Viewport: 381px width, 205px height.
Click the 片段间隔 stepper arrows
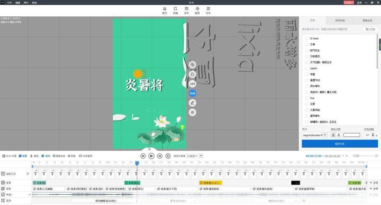coord(372,135)
